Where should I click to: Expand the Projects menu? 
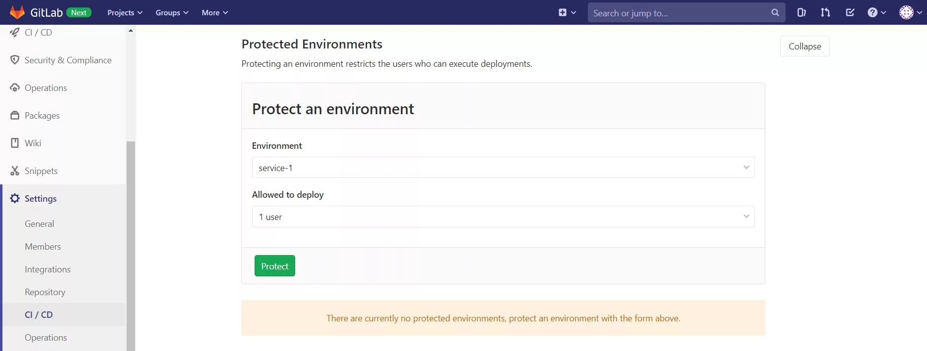pos(125,13)
